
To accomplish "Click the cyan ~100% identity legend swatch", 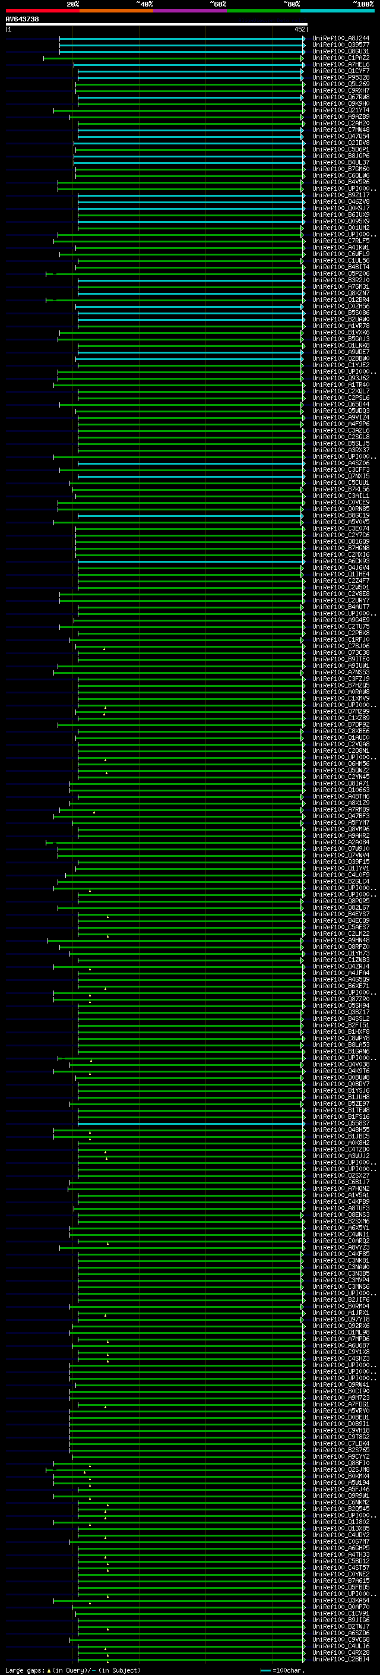I will (337, 11).
